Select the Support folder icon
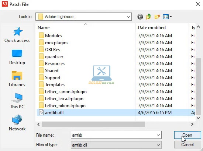This screenshot has height=151, width=203. click(x=41, y=77)
